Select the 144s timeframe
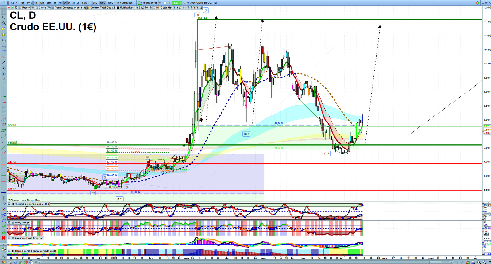The image size is (491, 264). pos(29,2)
